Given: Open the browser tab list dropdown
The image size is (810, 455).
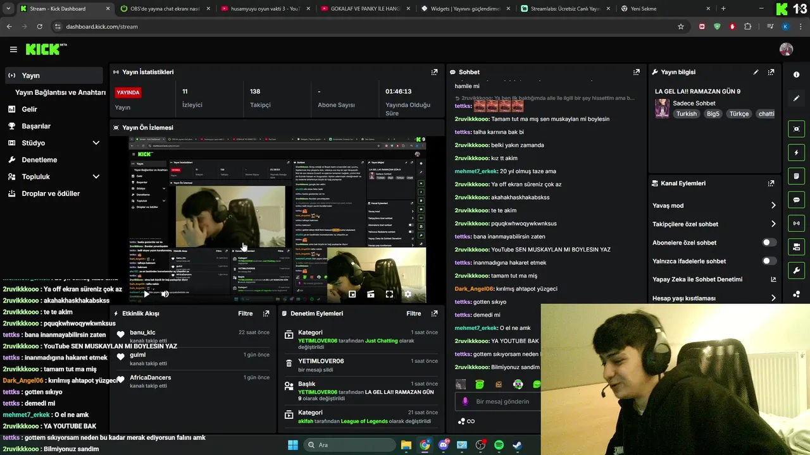Looking at the screenshot, I should pos(8,9).
